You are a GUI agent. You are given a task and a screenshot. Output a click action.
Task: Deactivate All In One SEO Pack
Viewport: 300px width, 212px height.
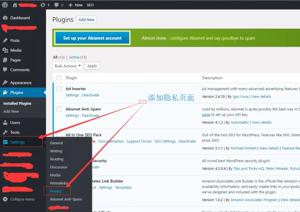tap(187, 141)
